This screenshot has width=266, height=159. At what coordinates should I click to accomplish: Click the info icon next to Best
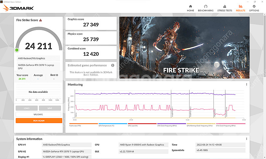click(x=57, y=75)
